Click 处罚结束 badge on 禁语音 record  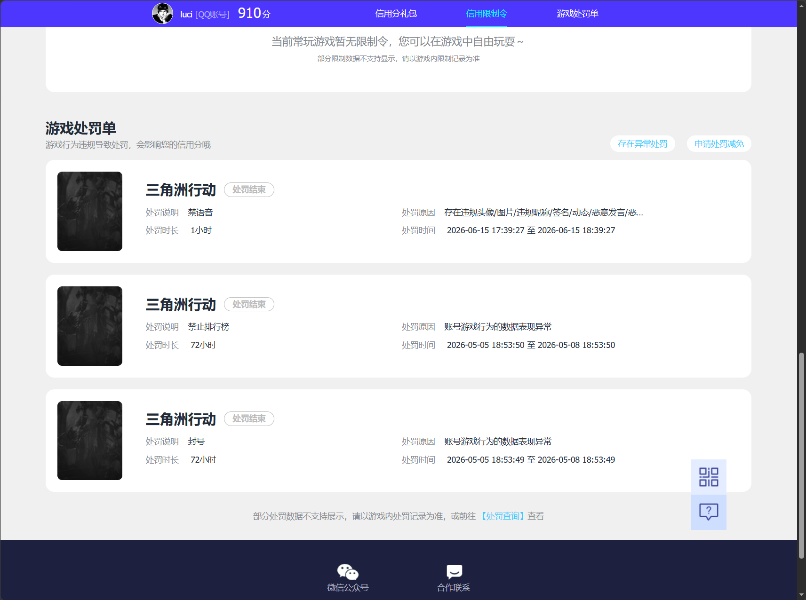tap(249, 189)
